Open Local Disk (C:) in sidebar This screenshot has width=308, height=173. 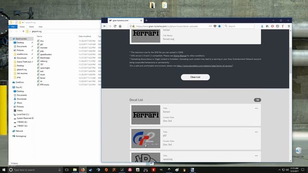pyautogui.click(x=23, y=114)
